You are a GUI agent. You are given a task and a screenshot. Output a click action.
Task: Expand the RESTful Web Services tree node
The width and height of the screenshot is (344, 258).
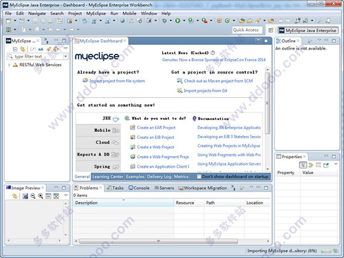point(9,65)
